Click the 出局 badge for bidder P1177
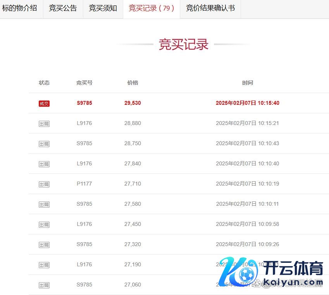The image size is (329, 295). (x=44, y=184)
